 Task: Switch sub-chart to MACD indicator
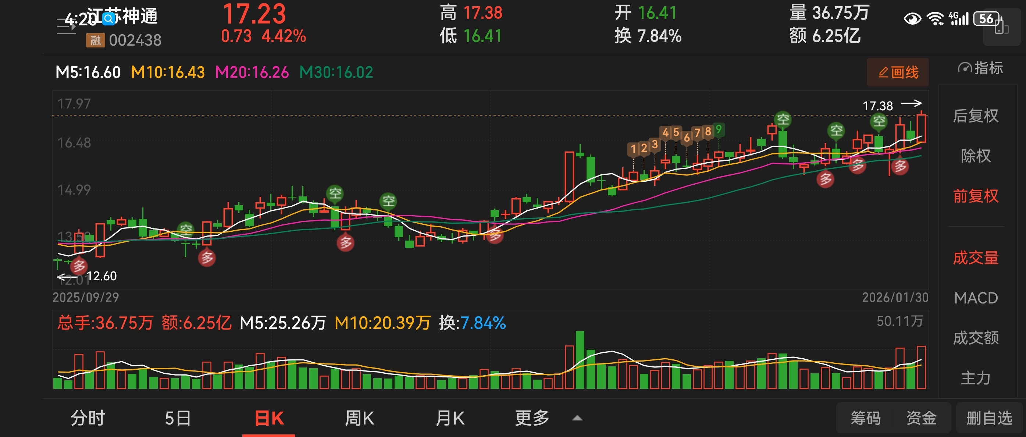[975, 298]
